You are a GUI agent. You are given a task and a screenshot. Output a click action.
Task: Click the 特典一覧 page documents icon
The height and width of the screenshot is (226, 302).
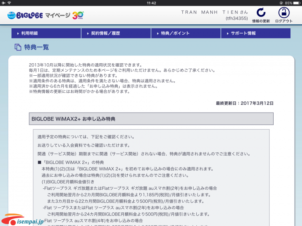[18, 47]
